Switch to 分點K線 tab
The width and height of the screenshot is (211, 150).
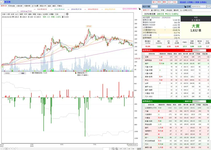(x=19, y=6)
